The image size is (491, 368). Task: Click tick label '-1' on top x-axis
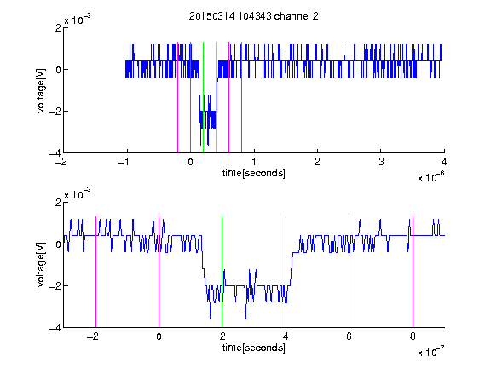click(124, 162)
